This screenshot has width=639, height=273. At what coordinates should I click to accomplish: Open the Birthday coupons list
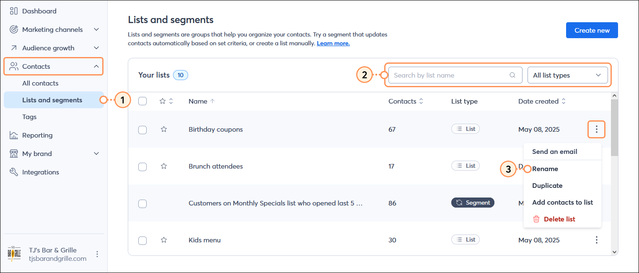216,129
